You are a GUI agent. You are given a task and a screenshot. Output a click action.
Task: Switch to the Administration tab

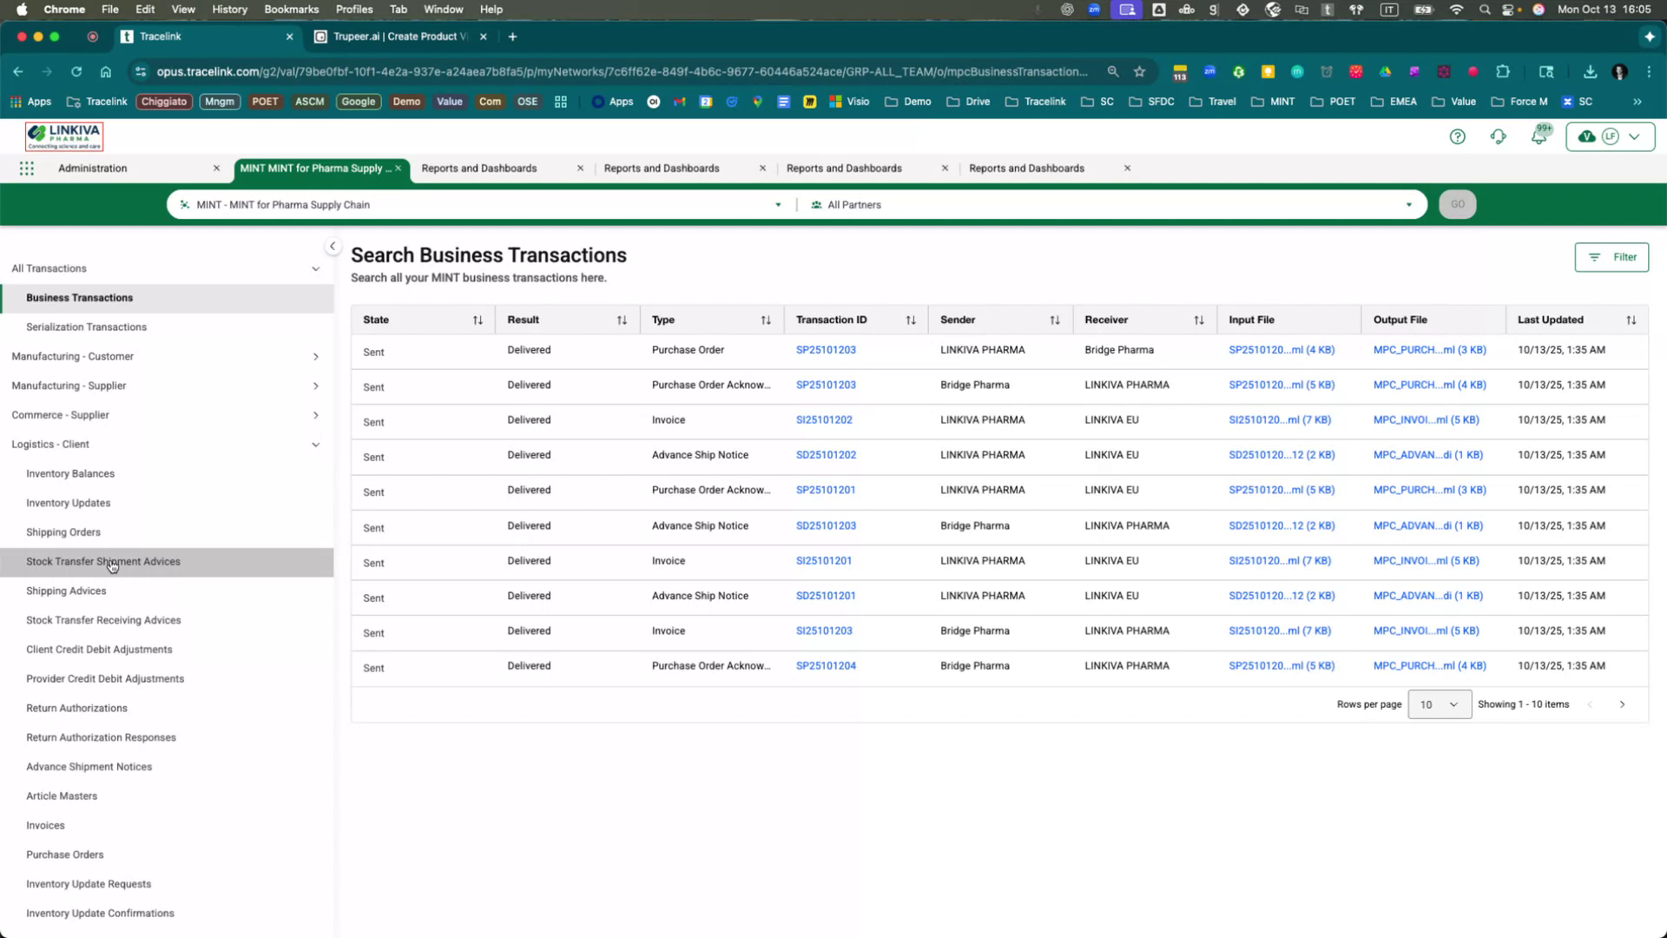pyautogui.click(x=92, y=168)
